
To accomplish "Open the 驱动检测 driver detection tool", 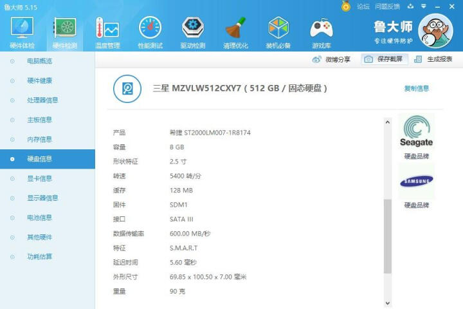I will coord(193,33).
